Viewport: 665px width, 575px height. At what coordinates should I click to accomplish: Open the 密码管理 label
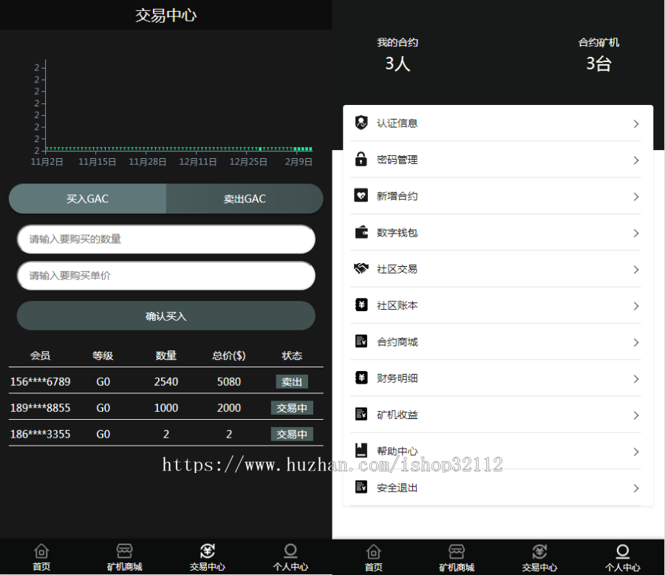(398, 160)
